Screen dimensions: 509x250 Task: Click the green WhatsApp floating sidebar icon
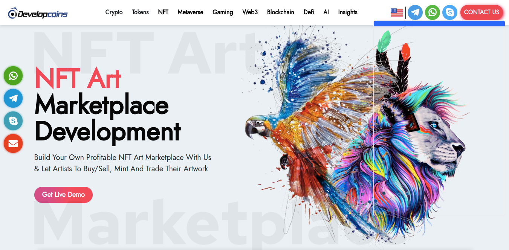[x=13, y=76]
